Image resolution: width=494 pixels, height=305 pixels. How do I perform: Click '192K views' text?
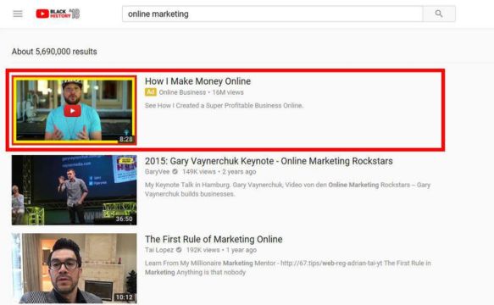[x=203, y=250]
